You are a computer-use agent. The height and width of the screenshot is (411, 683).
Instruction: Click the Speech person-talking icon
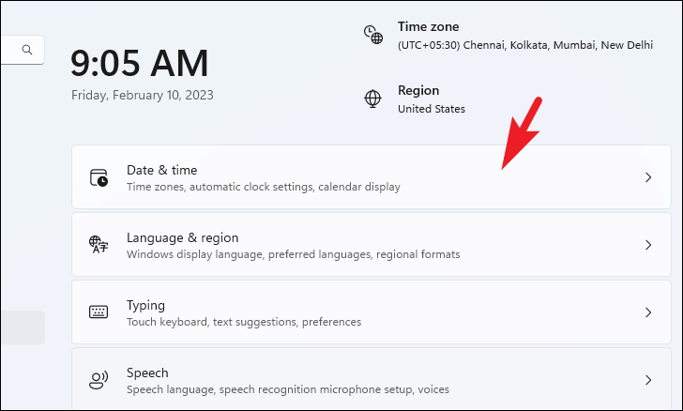[99, 380]
